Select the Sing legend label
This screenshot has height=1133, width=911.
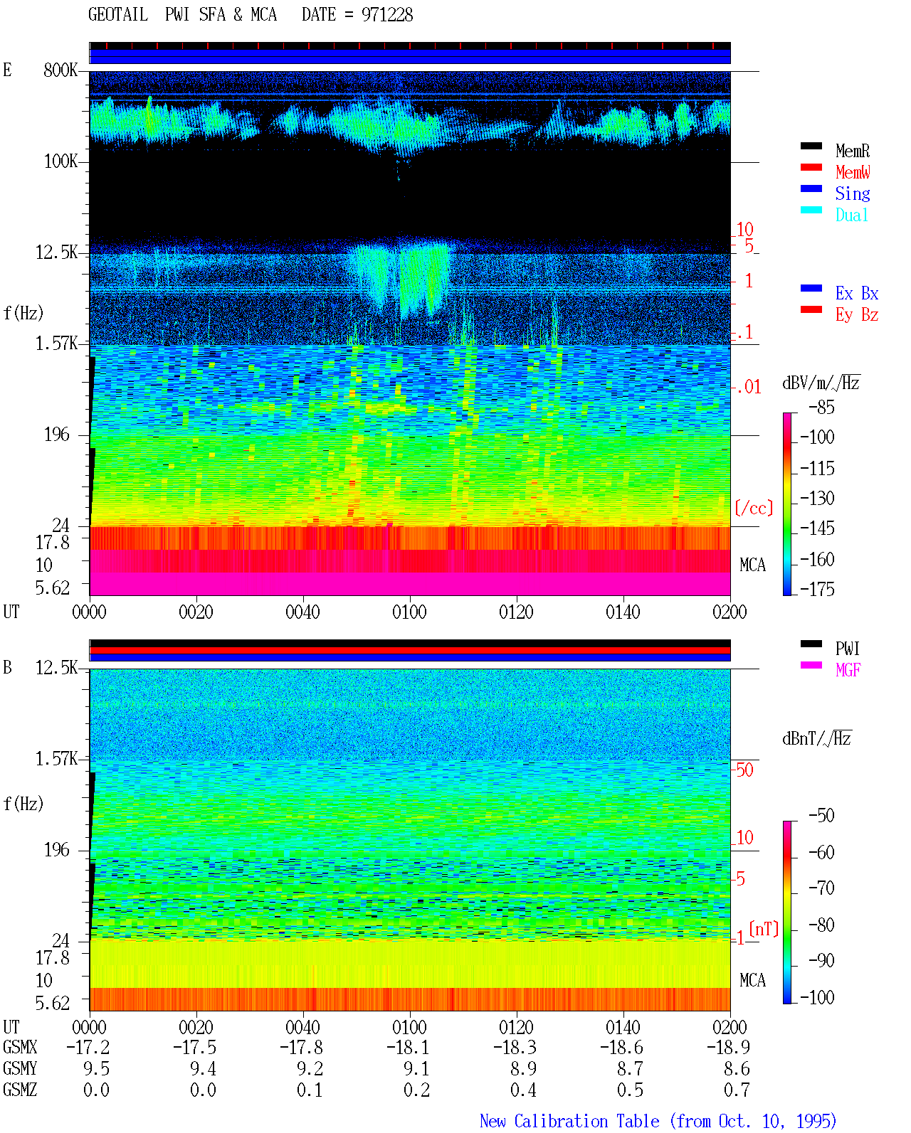click(x=853, y=193)
